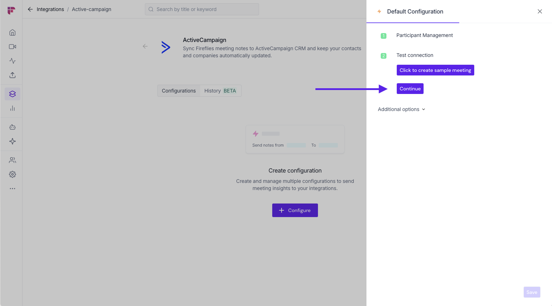Open the analytics bar chart icon
552x306 pixels.
pos(12,108)
